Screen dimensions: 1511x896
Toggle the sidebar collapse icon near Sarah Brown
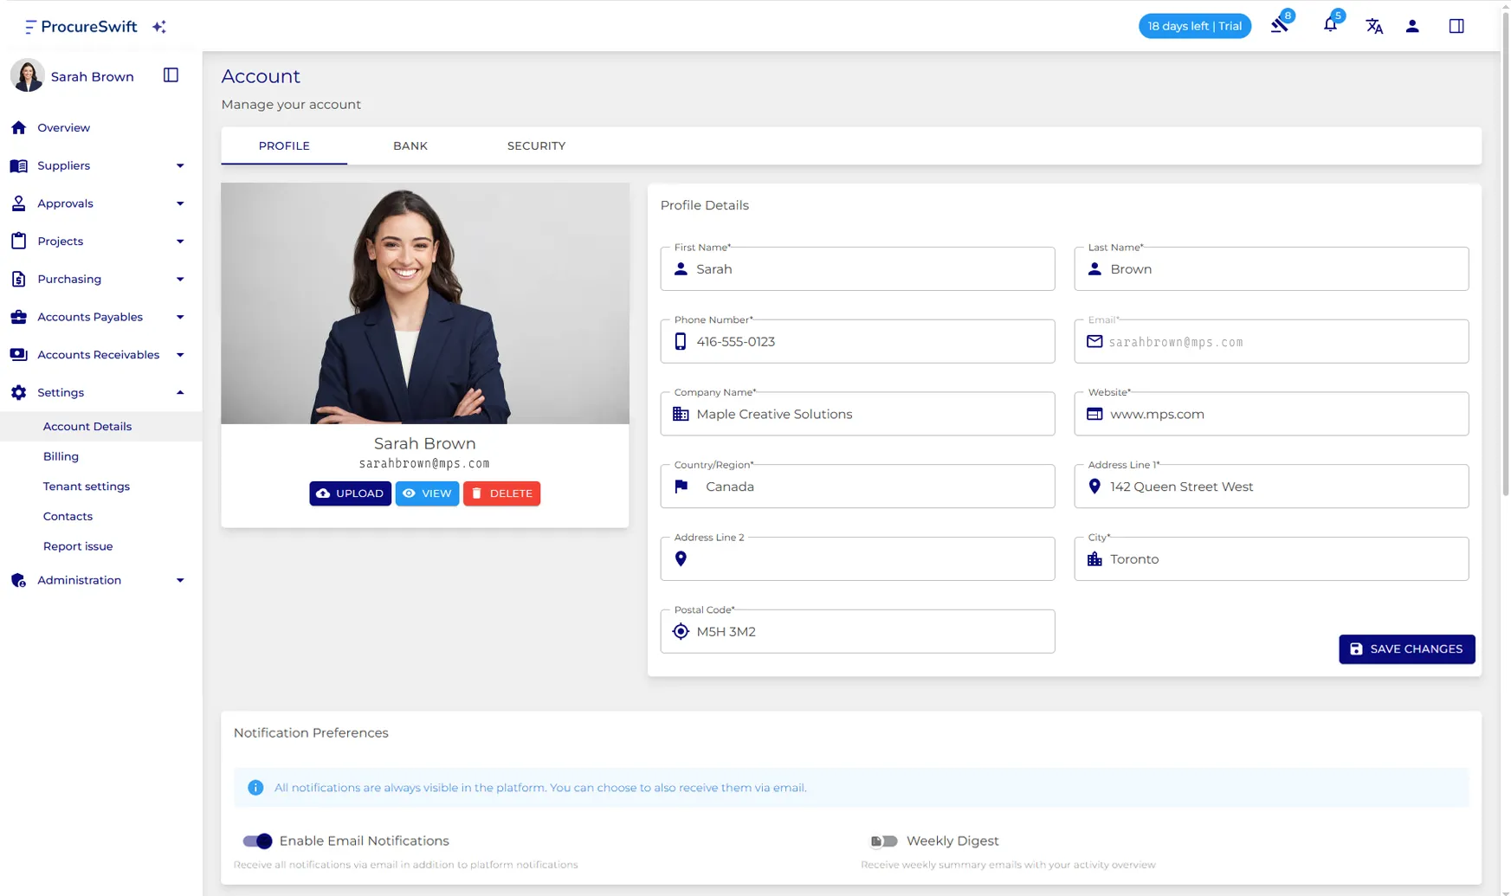[x=170, y=75]
